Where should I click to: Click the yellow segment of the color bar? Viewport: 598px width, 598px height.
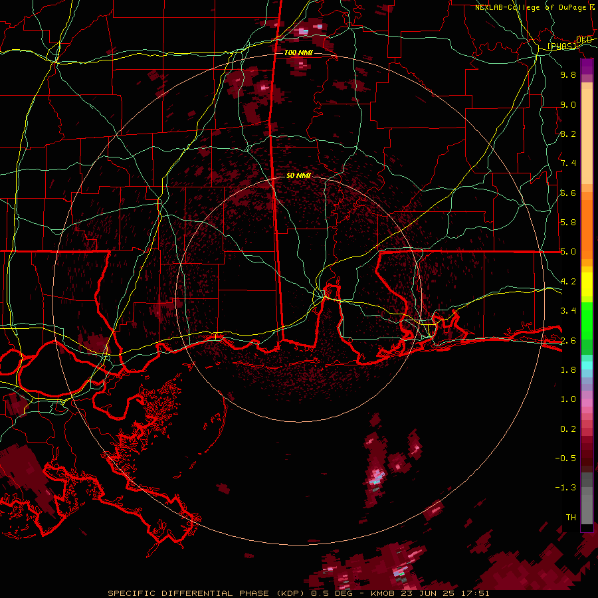(x=587, y=284)
